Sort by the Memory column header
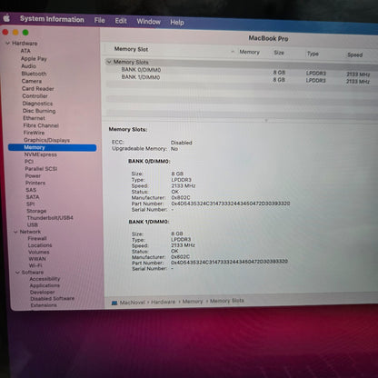Image resolution: width=378 pixels, height=378 pixels. (x=249, y=52)
